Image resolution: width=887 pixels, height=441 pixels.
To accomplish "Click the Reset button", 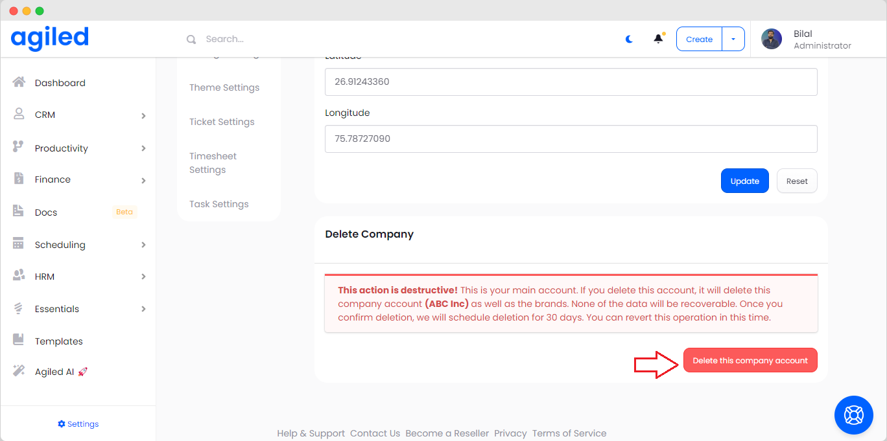I will click(x=796, y=181).
